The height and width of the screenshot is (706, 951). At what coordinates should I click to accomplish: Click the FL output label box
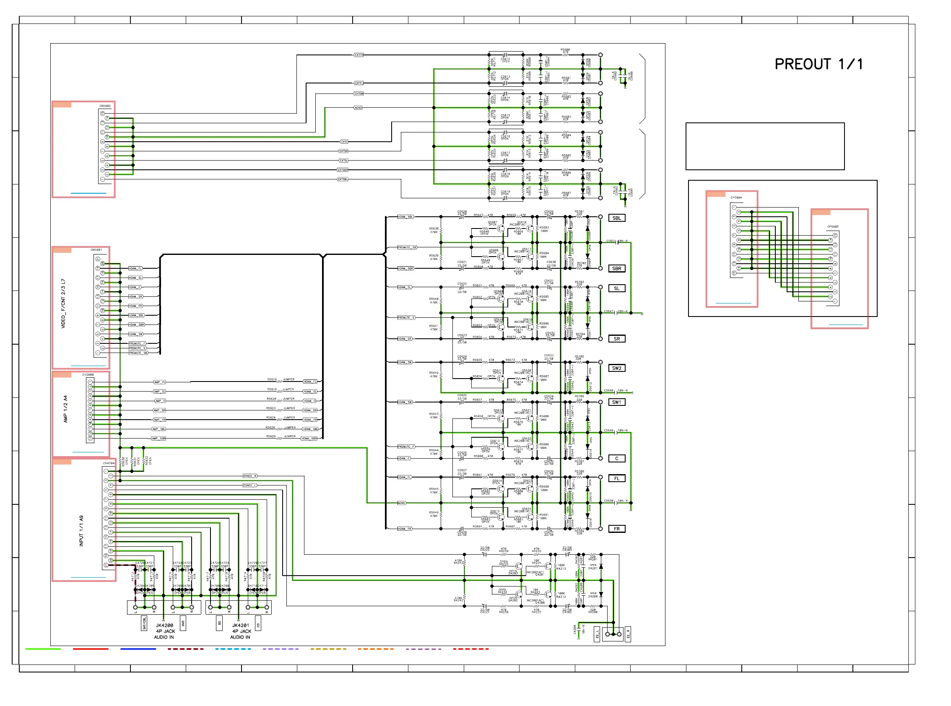[x=616, y=479]
